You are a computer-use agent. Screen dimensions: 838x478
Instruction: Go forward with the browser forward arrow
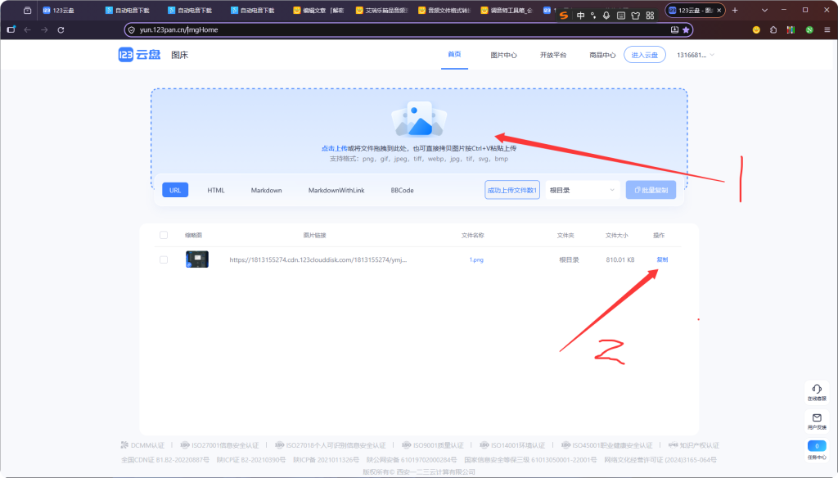click(x=44, y=30)
